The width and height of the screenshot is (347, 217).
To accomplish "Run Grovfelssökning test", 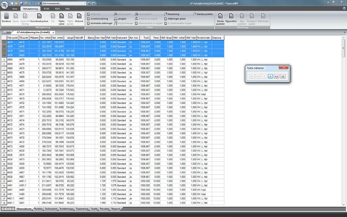I will 98,19.
